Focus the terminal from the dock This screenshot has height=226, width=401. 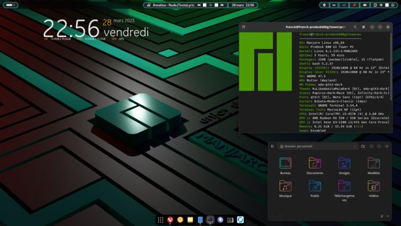(x=211, y=220)
